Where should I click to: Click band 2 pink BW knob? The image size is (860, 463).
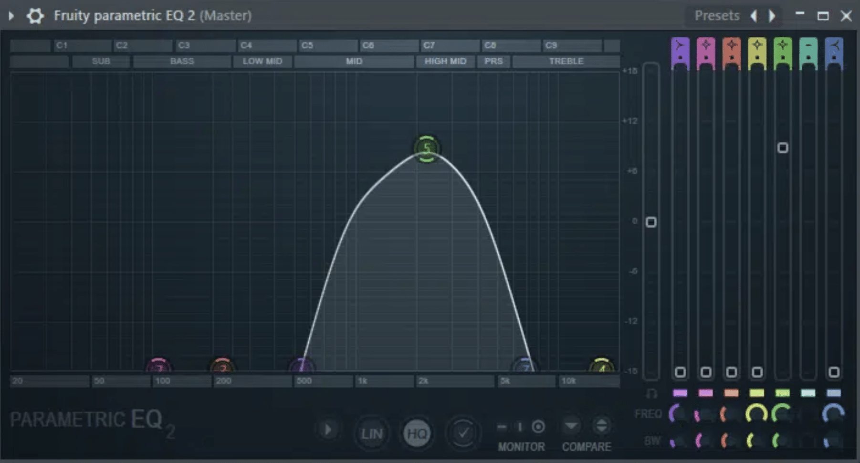click(x=705, y=441)
